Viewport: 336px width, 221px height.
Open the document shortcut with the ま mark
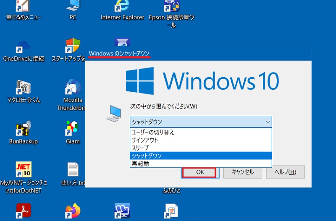[x=171, y=211]
